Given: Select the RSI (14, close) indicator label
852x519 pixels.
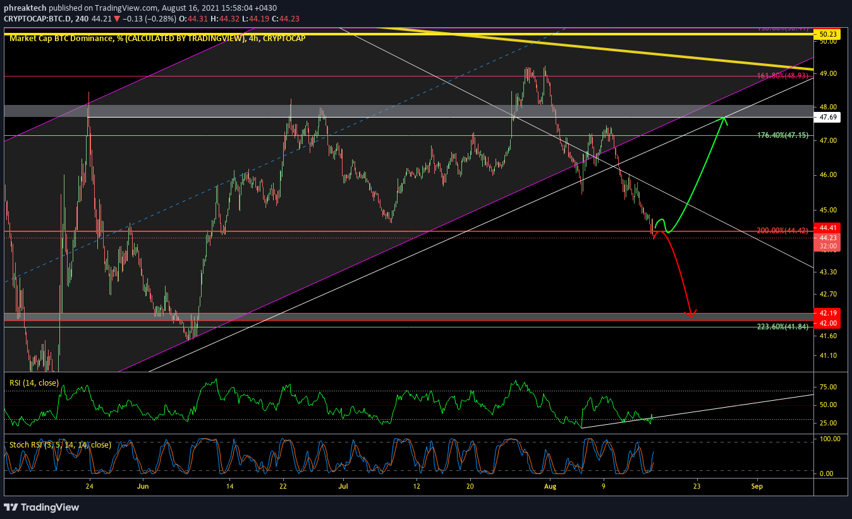Looking at the screenshot, I should 35,382.
